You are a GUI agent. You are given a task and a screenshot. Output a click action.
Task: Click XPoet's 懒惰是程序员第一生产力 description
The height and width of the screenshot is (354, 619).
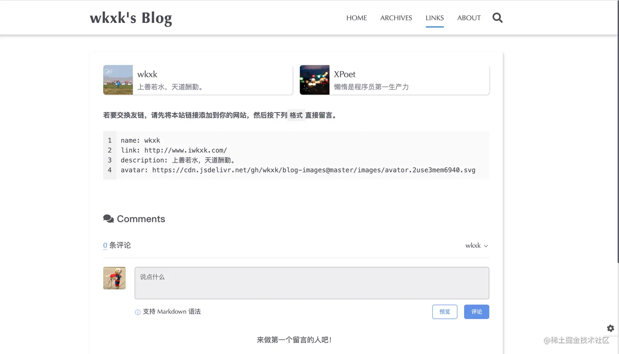click(371, 87)
